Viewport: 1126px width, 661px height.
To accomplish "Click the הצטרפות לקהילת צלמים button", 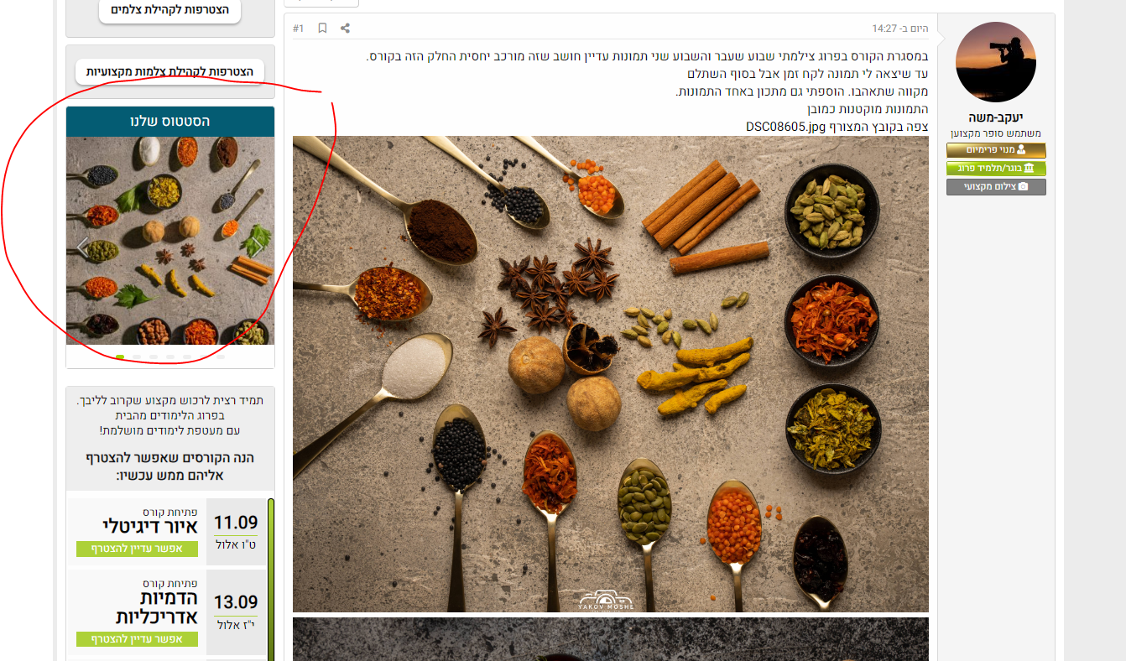I will point(169,10).
